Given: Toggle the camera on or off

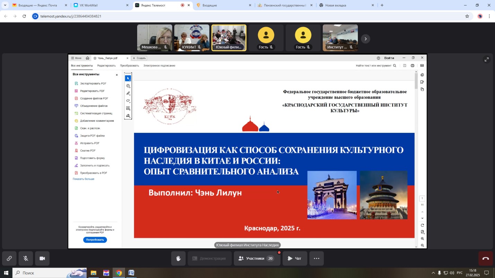Looking at the screenshot, I should [x=42, y=259].
